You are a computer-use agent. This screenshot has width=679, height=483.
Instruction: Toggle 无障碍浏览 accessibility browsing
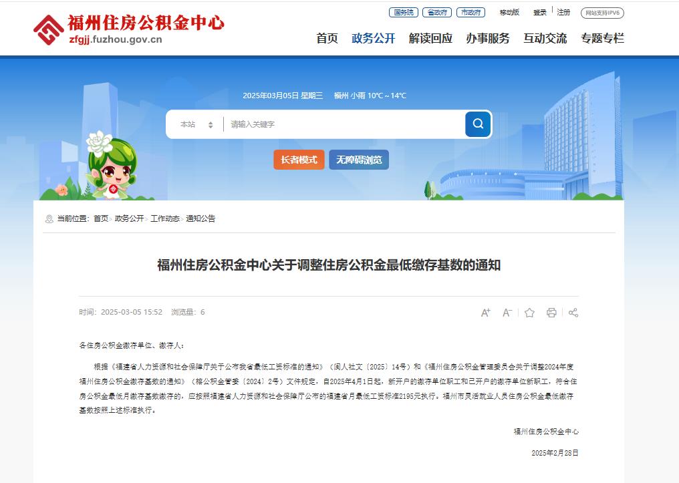pyautogui.click(x=359, y=160)
